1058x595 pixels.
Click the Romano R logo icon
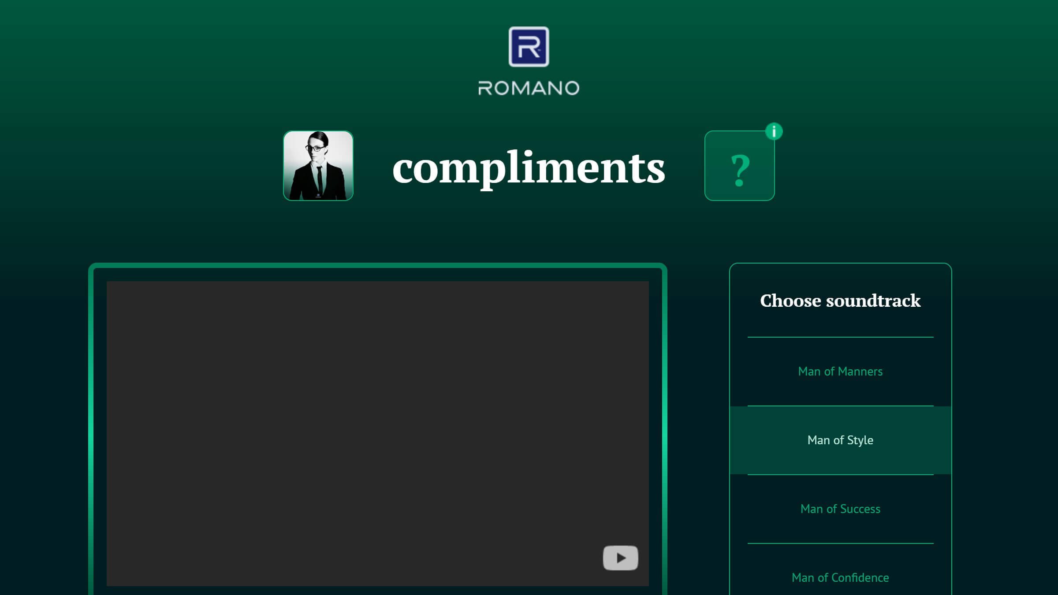coord(529,47)
